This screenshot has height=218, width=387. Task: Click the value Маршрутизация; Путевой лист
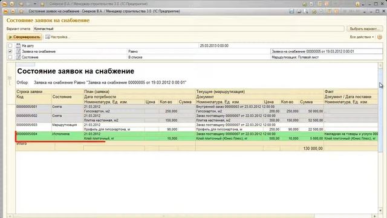(295, 57)
